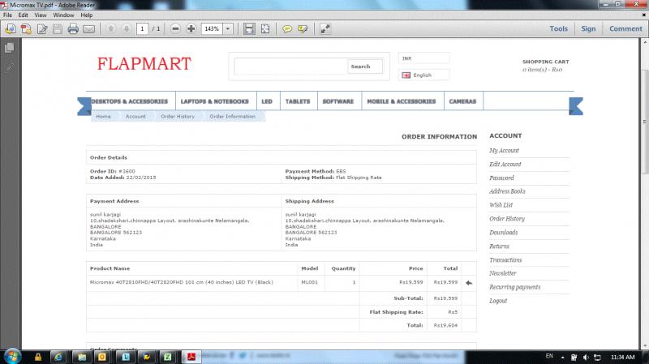Click the Fit width scrolling mode icon

[x=249, y=28]
